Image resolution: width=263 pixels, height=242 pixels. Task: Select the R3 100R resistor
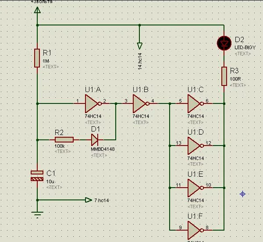tap(224, 76)
